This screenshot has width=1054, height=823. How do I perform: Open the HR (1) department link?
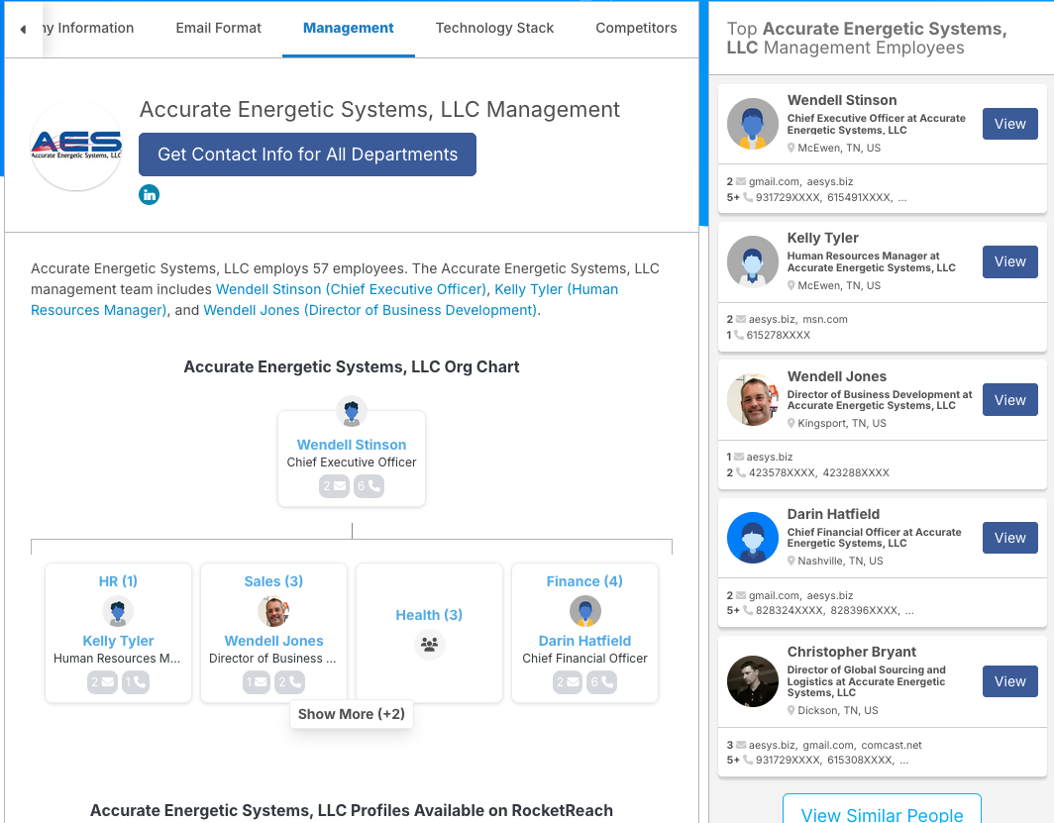point(118,581)
